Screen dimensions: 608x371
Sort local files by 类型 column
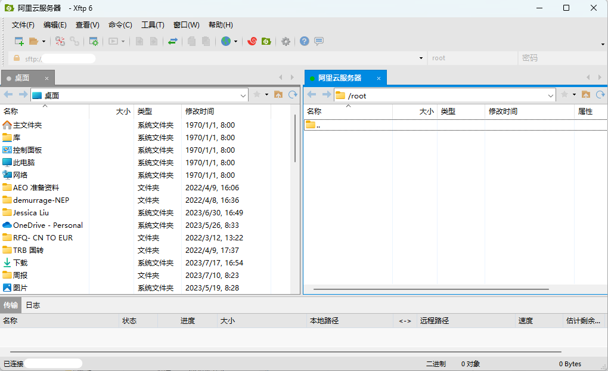click(x=157, y=112)
